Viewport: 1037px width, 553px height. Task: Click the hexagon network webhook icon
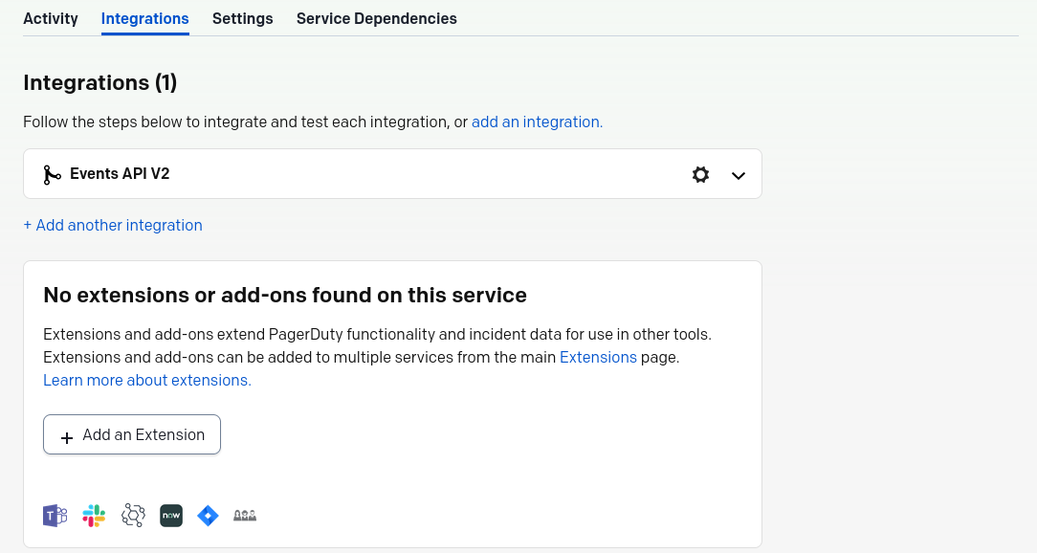(x=133, y=516)
